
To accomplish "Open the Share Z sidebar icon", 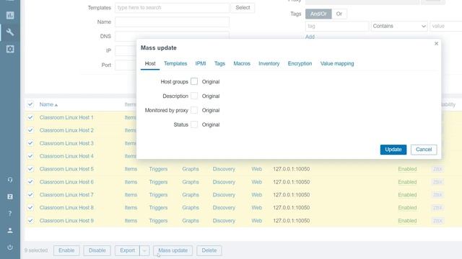I will 10,196.
